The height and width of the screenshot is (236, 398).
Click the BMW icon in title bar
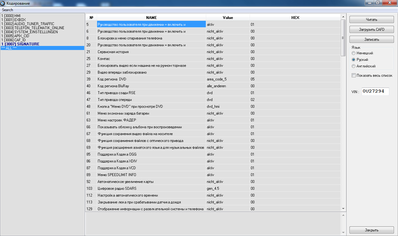coord(3,3)
